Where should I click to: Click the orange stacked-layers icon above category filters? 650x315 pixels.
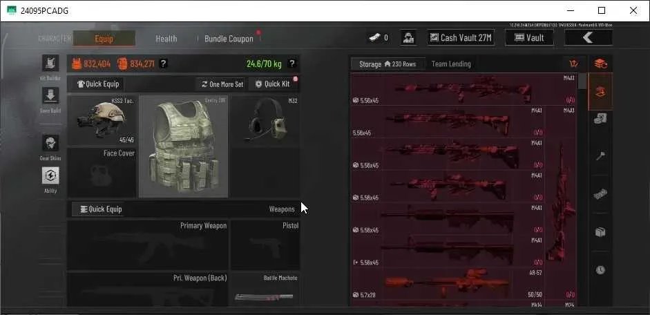(600, 64)
